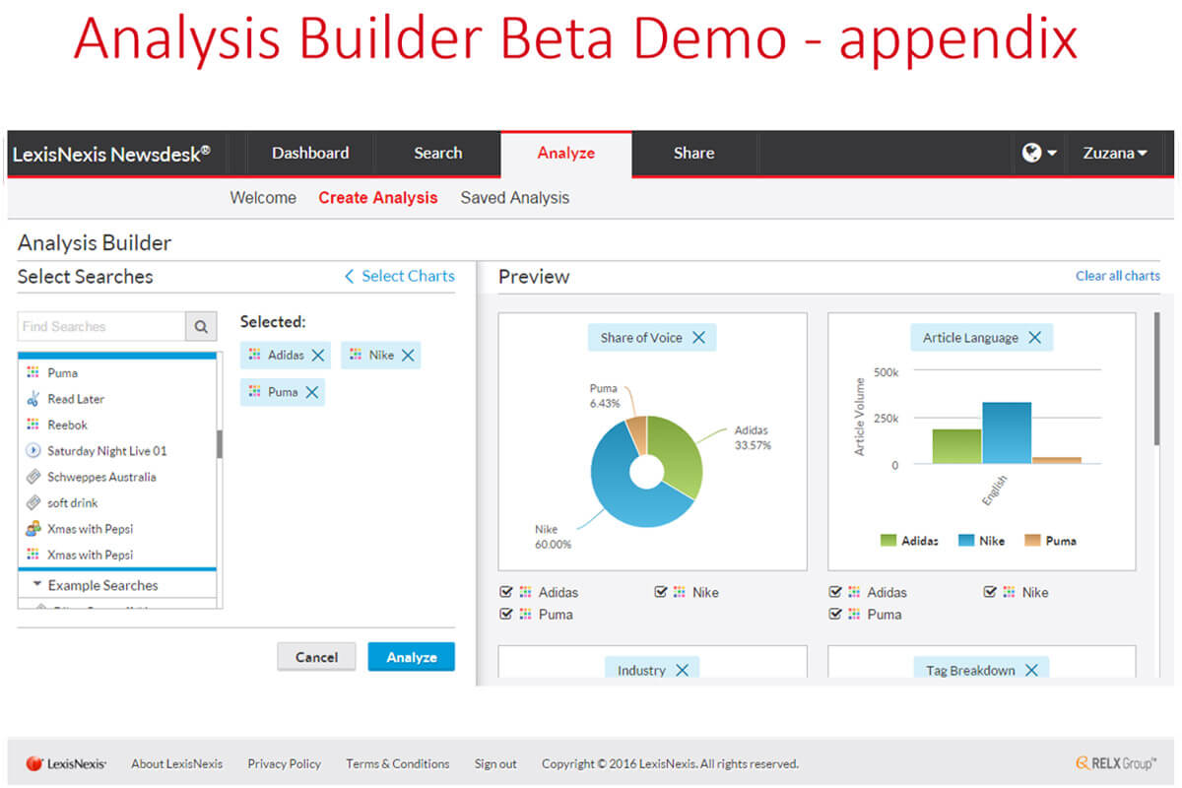This screenshot has width=1182, height=788.
Task: Click the Saturday Night Live 01 play icon
Action: (x=33, y=451)
